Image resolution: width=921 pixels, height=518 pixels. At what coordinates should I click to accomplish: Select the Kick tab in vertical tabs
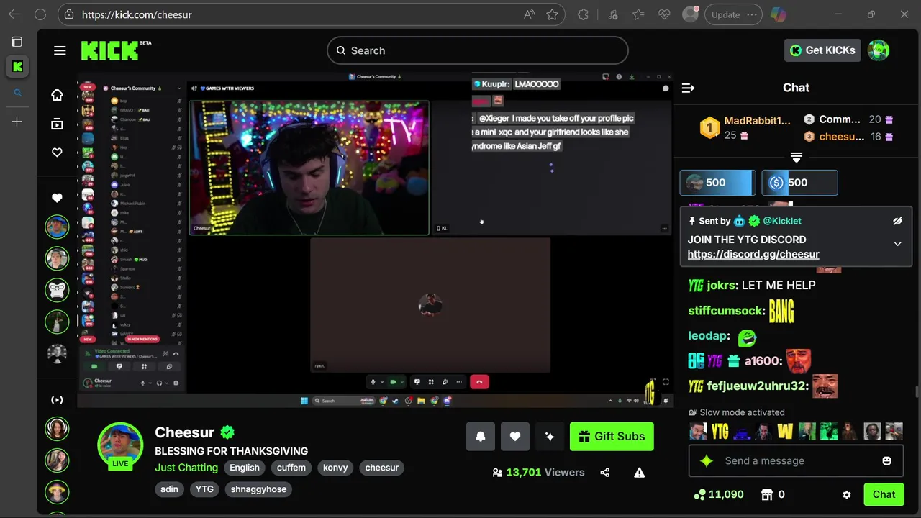pyautogui.click(x=17, y=67)
